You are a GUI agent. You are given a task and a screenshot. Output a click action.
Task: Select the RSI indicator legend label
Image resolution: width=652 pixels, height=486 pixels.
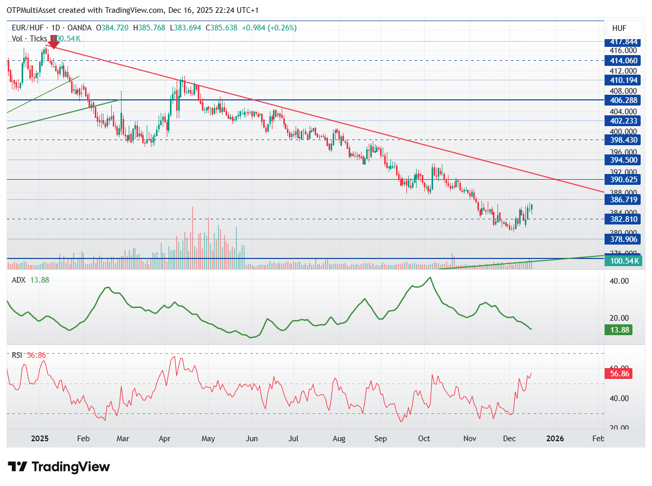tap(18, 354)
